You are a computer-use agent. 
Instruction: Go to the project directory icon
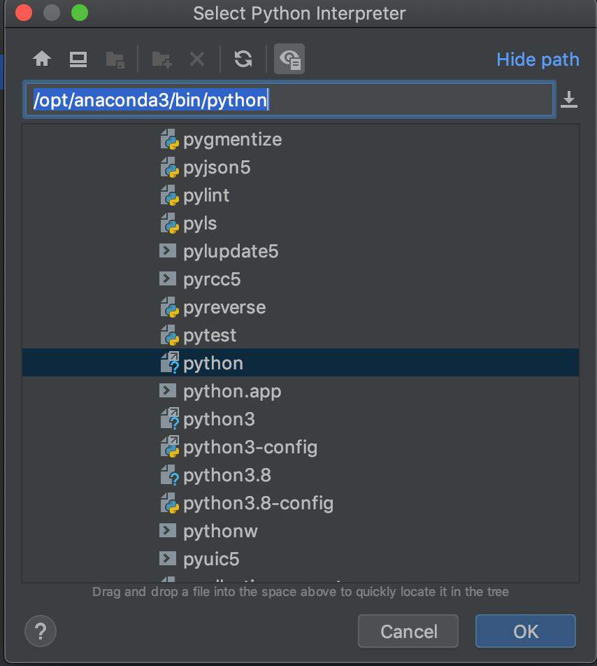[x=115, y=59]
